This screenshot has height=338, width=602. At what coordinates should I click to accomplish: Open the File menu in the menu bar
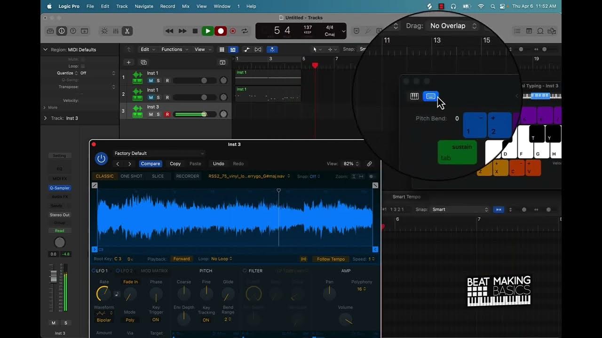click(90, 6)
